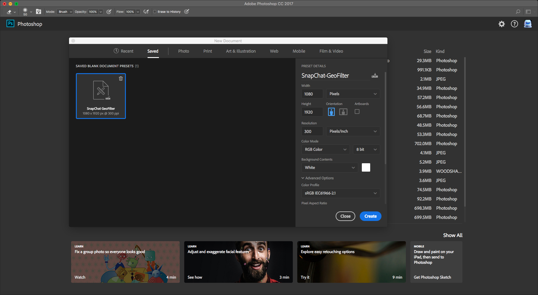Open the sRGB color profile dropdown
538x295 pixels.
[x=341, y=193]
